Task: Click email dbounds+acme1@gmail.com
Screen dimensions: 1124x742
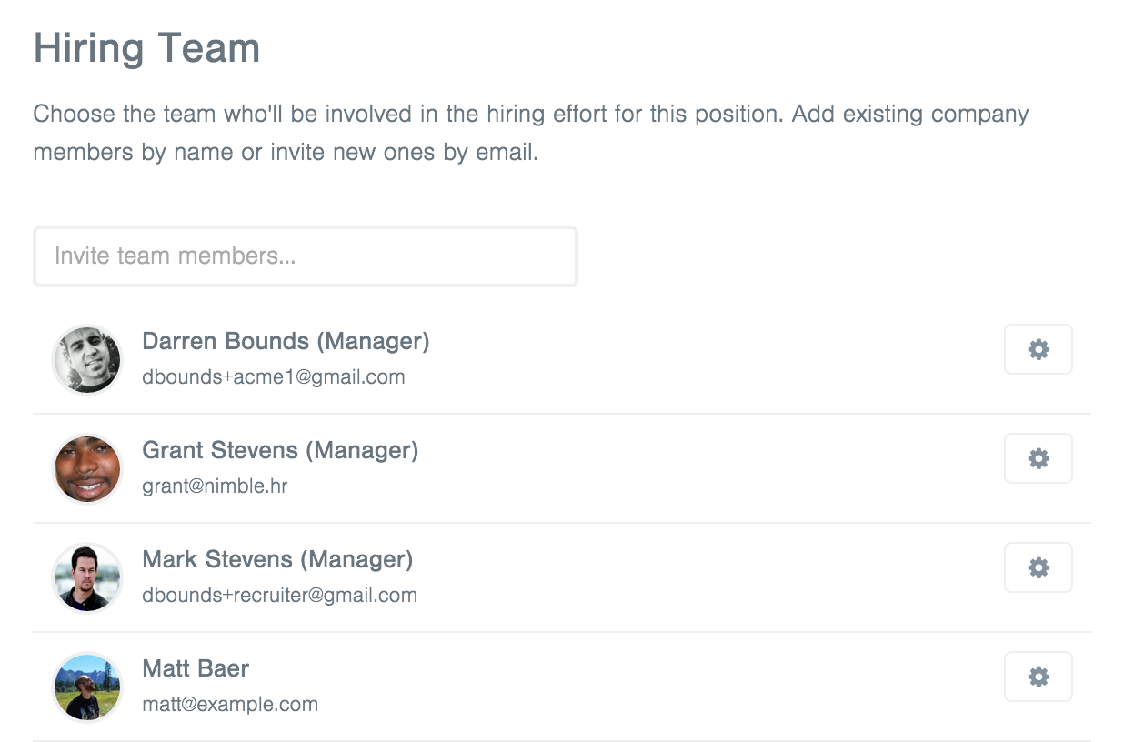Action: [x=274, y=376]
